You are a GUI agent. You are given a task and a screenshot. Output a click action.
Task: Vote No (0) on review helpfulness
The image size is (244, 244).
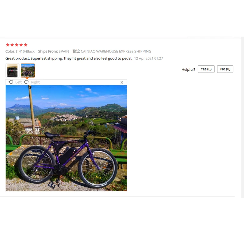click(225, 69)
